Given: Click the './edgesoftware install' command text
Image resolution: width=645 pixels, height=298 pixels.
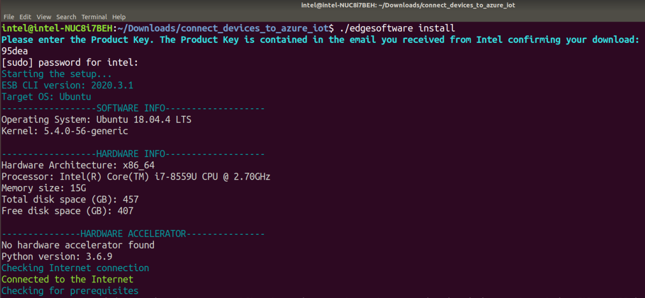Looking at the screenshot, I should point(397,28).
